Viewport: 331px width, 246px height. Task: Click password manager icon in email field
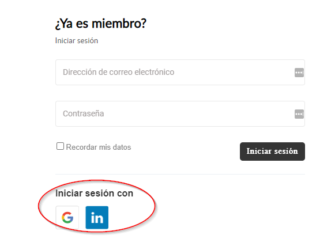click(x=299, y=73)
